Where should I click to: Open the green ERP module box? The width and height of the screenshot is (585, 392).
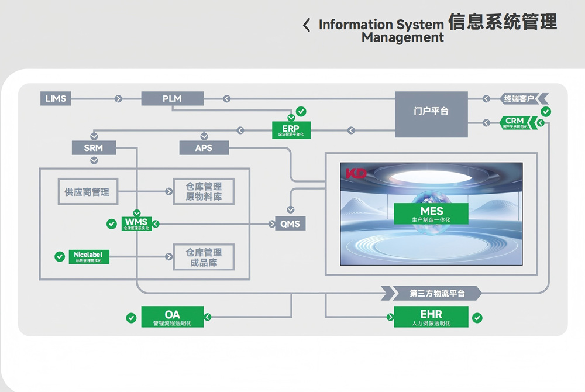pyautogui.click(x=291, y=130)
